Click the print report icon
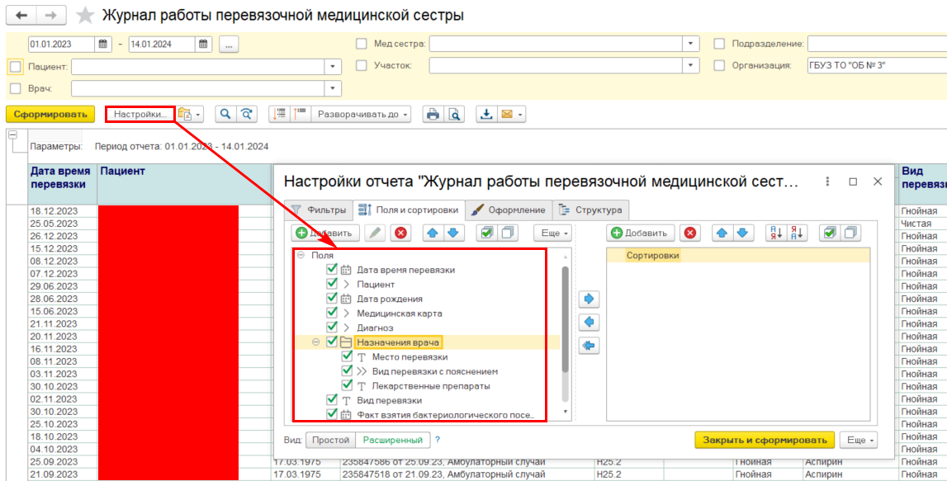 coord(432,115)
